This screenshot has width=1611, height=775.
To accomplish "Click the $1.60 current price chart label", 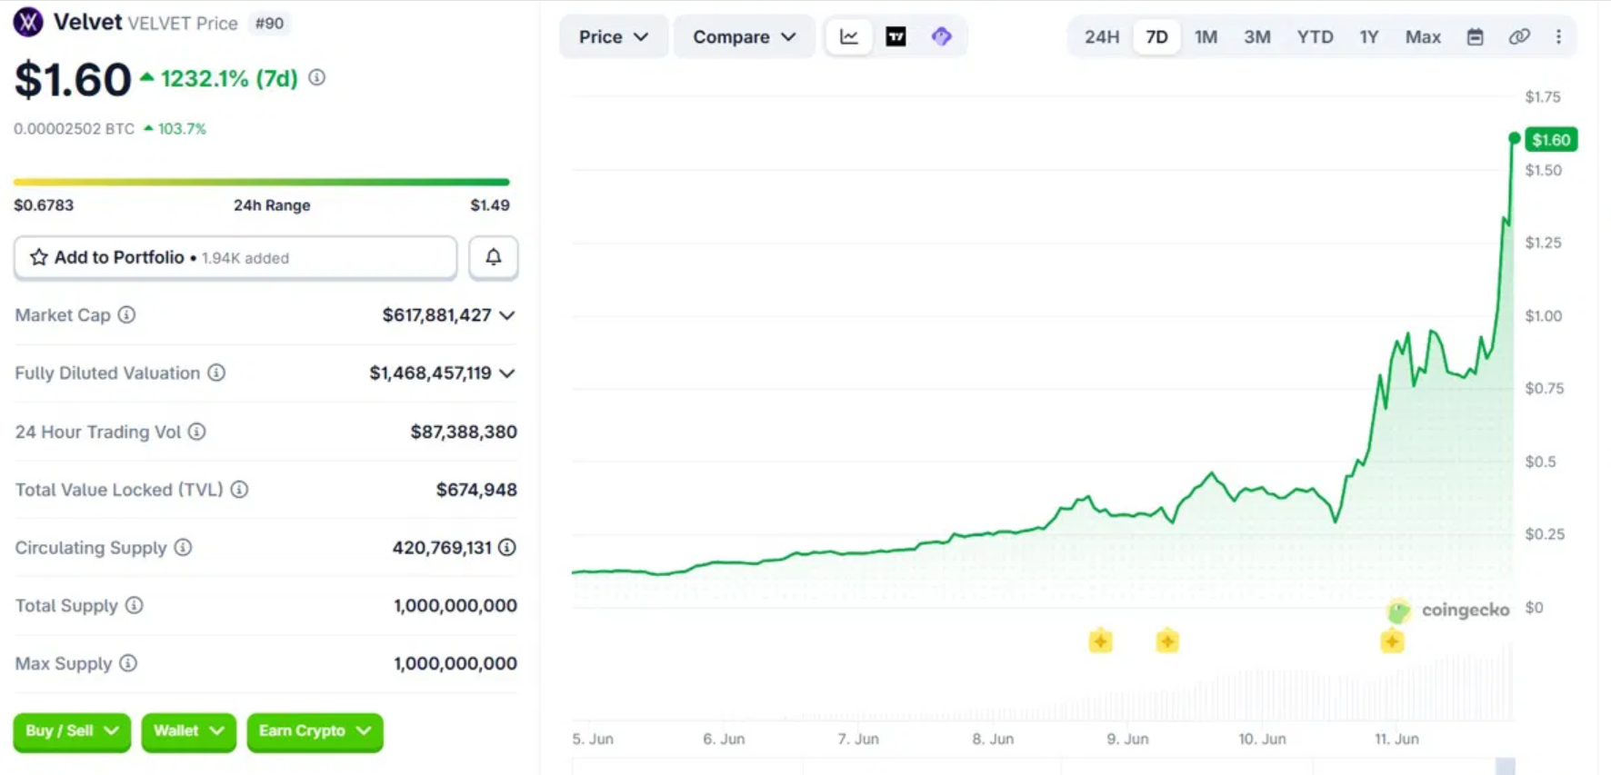I will pos(1551,140).
